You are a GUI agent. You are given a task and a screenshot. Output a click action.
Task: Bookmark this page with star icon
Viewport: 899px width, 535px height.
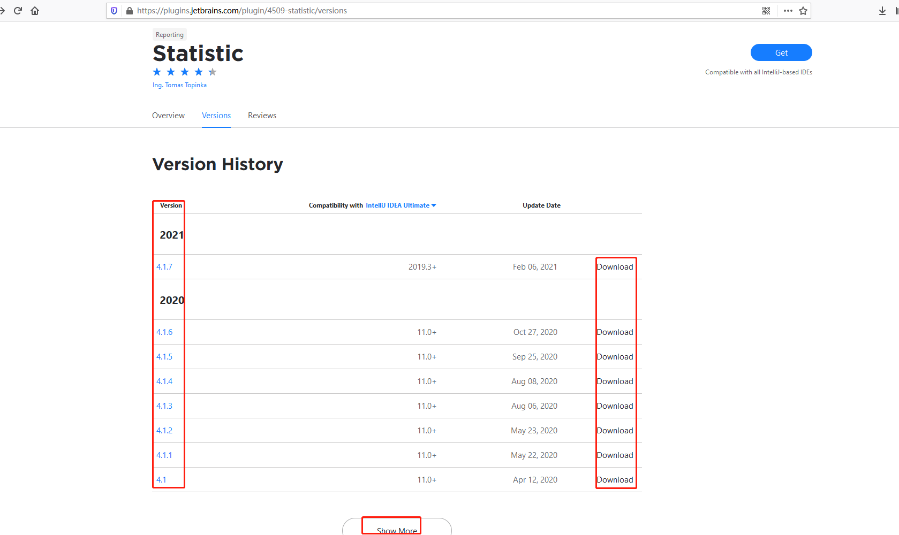click(x=803, y=11)
